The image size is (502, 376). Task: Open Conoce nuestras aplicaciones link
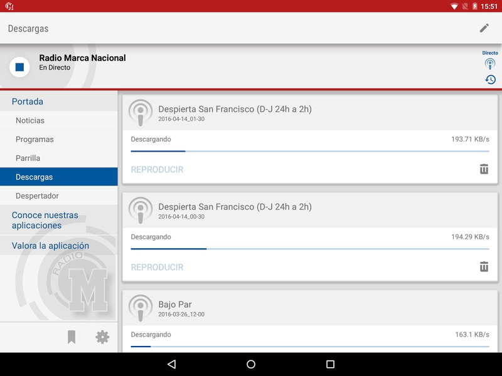59,221
